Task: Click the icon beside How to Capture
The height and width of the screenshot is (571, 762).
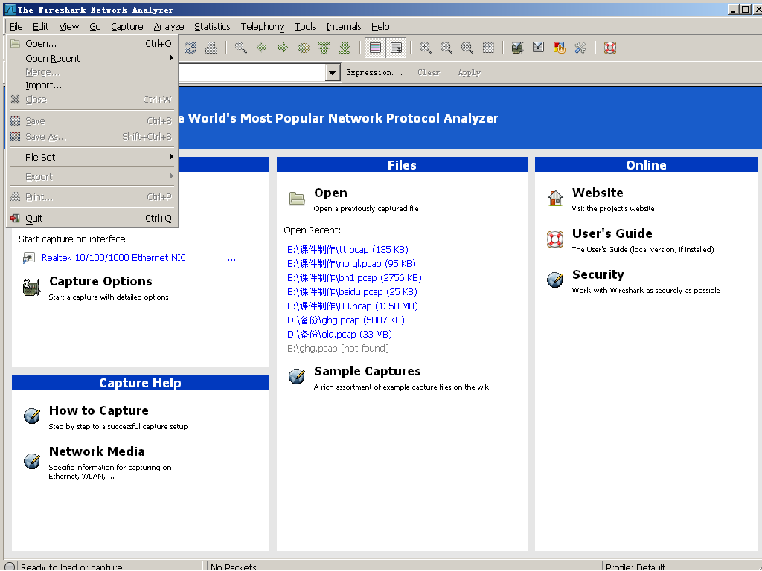Action: pyautogui.click(x=32, y=416)
